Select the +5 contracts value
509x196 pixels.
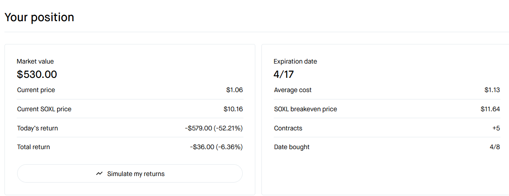point(496,128)
